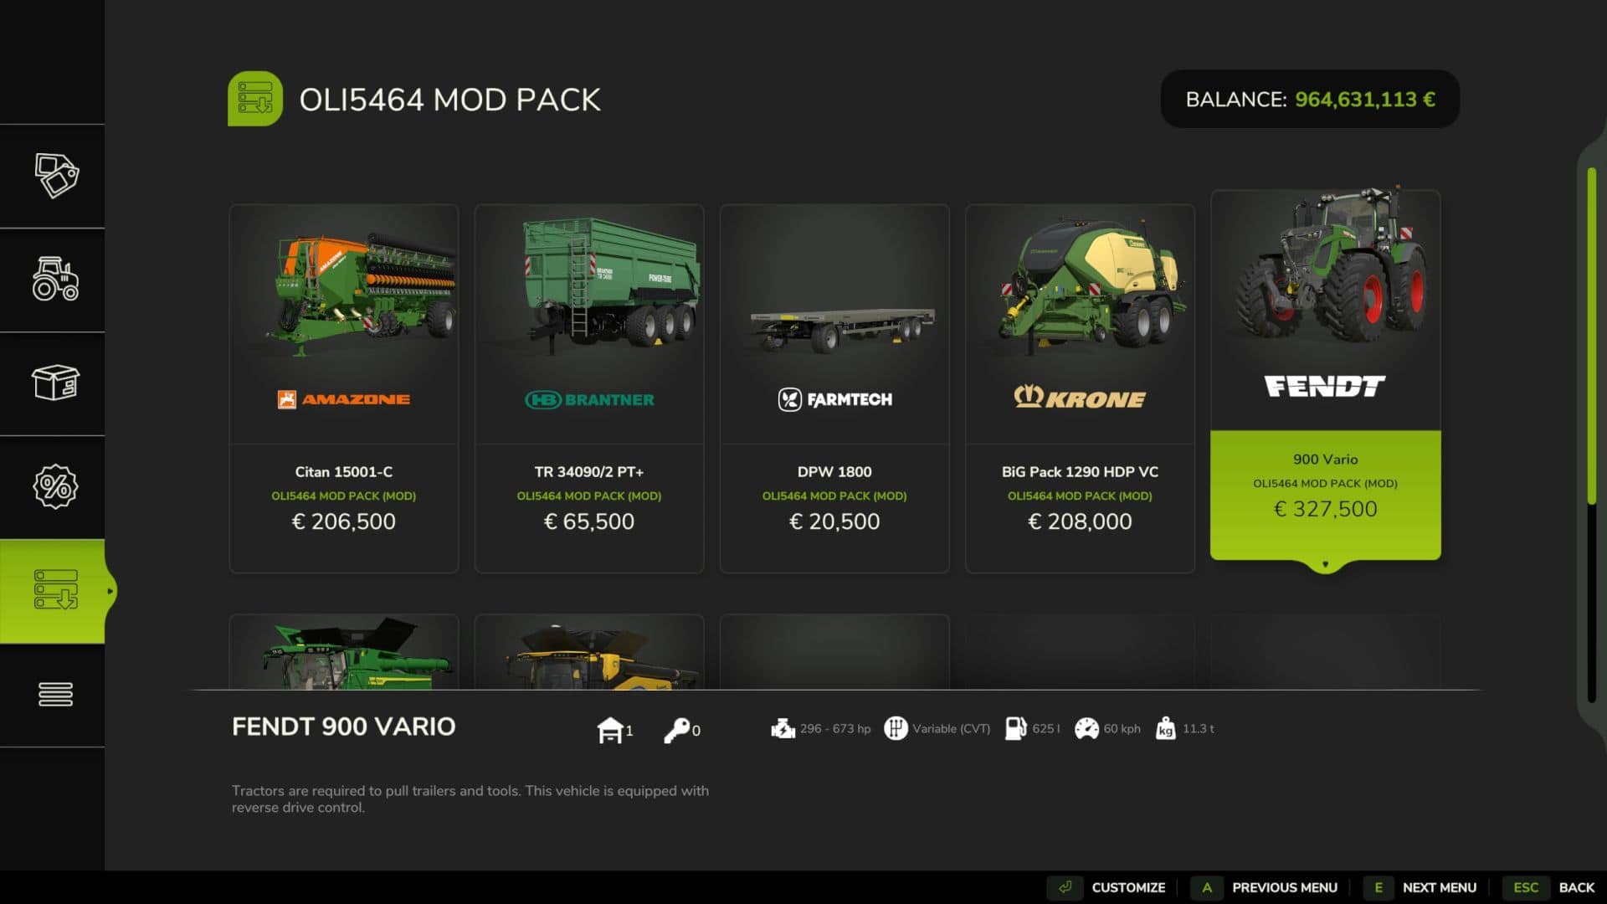The height and width of the screenshot is (904, 1607).
Task: Select the Amazone Citan 15001-C card
Action: (344, 388)
